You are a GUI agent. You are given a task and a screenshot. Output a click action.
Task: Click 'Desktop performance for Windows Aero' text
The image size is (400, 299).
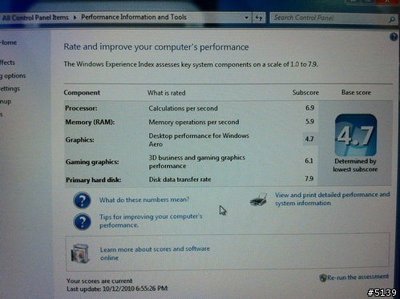tap(199, 139)
